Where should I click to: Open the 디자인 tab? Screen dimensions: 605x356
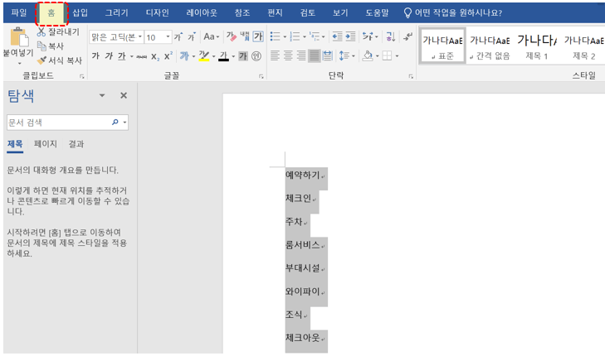(158, 12)
